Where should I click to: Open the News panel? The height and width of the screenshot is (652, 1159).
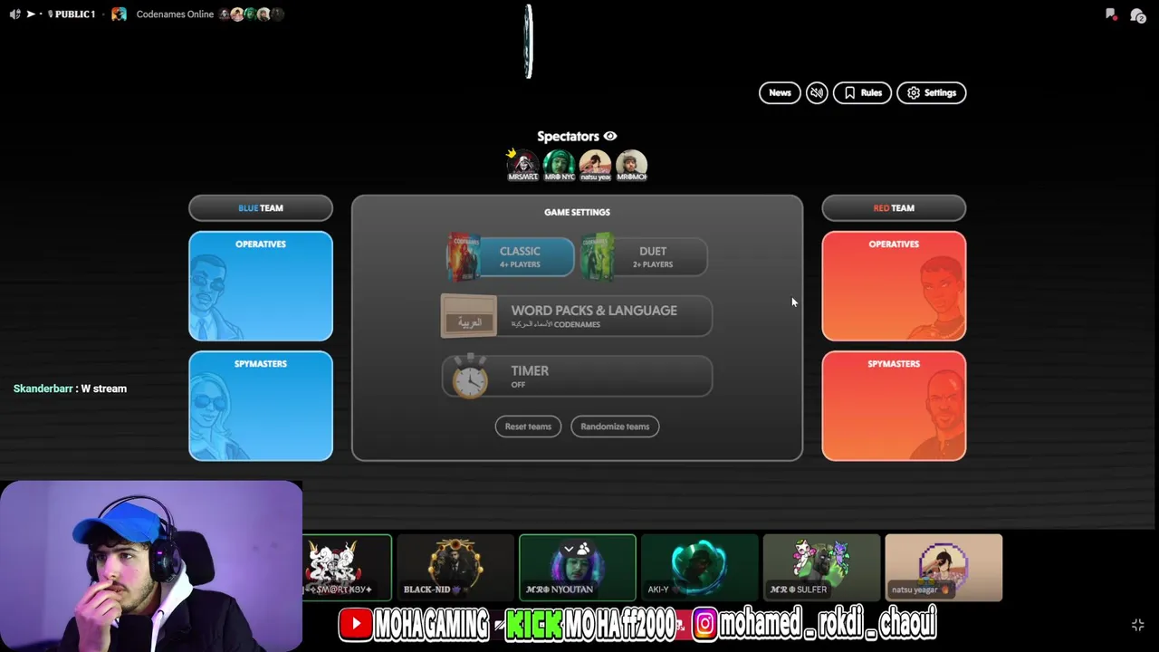point(780,92)
